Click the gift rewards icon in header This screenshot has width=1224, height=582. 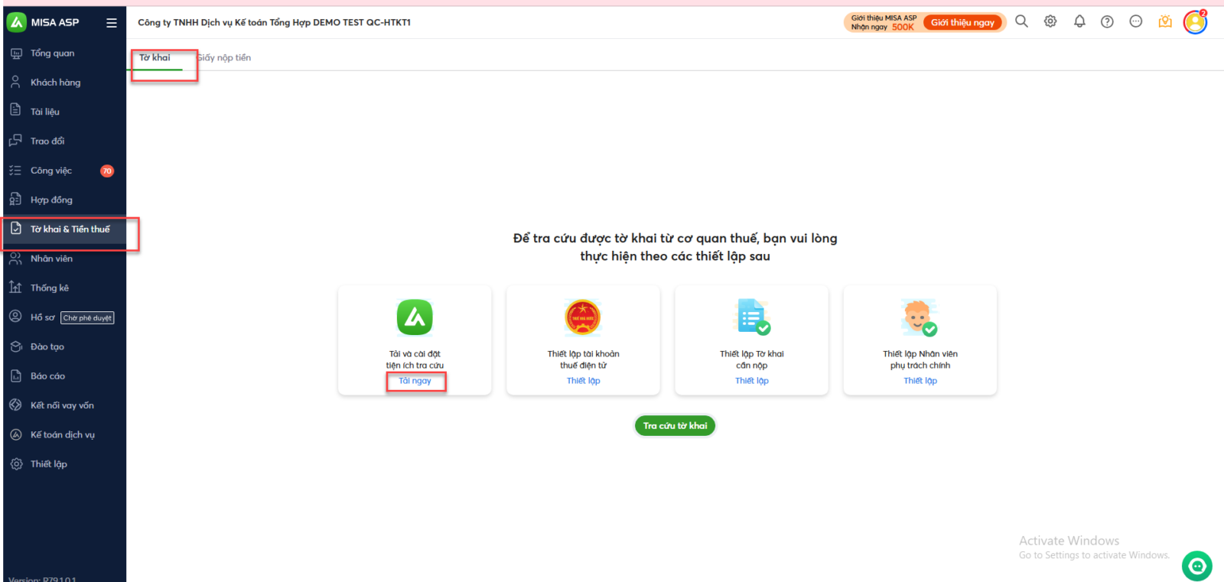coord(1165,21)
